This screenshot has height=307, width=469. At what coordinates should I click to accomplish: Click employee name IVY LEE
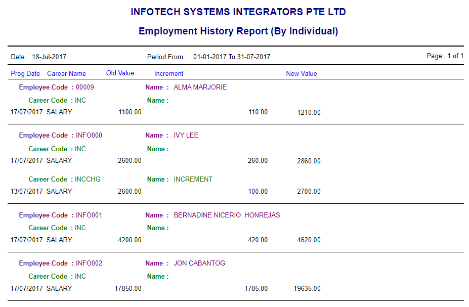click(186, 136)
